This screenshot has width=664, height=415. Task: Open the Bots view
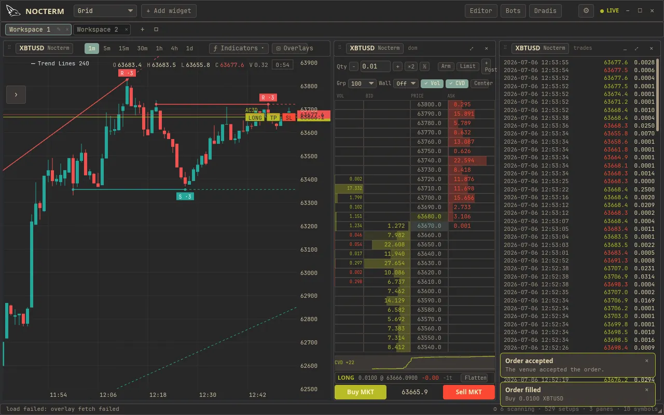pos(513,10)
